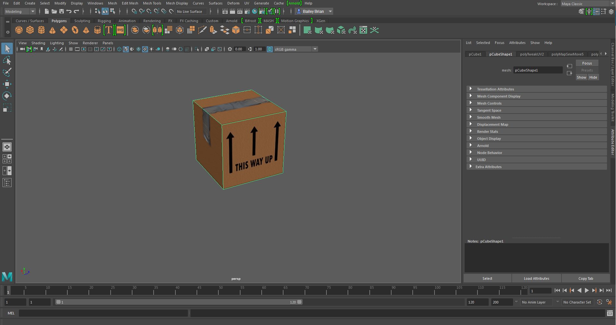
Task: Open the sRGB gamma view transform dropdown
Action: click(x=315, y=49)
